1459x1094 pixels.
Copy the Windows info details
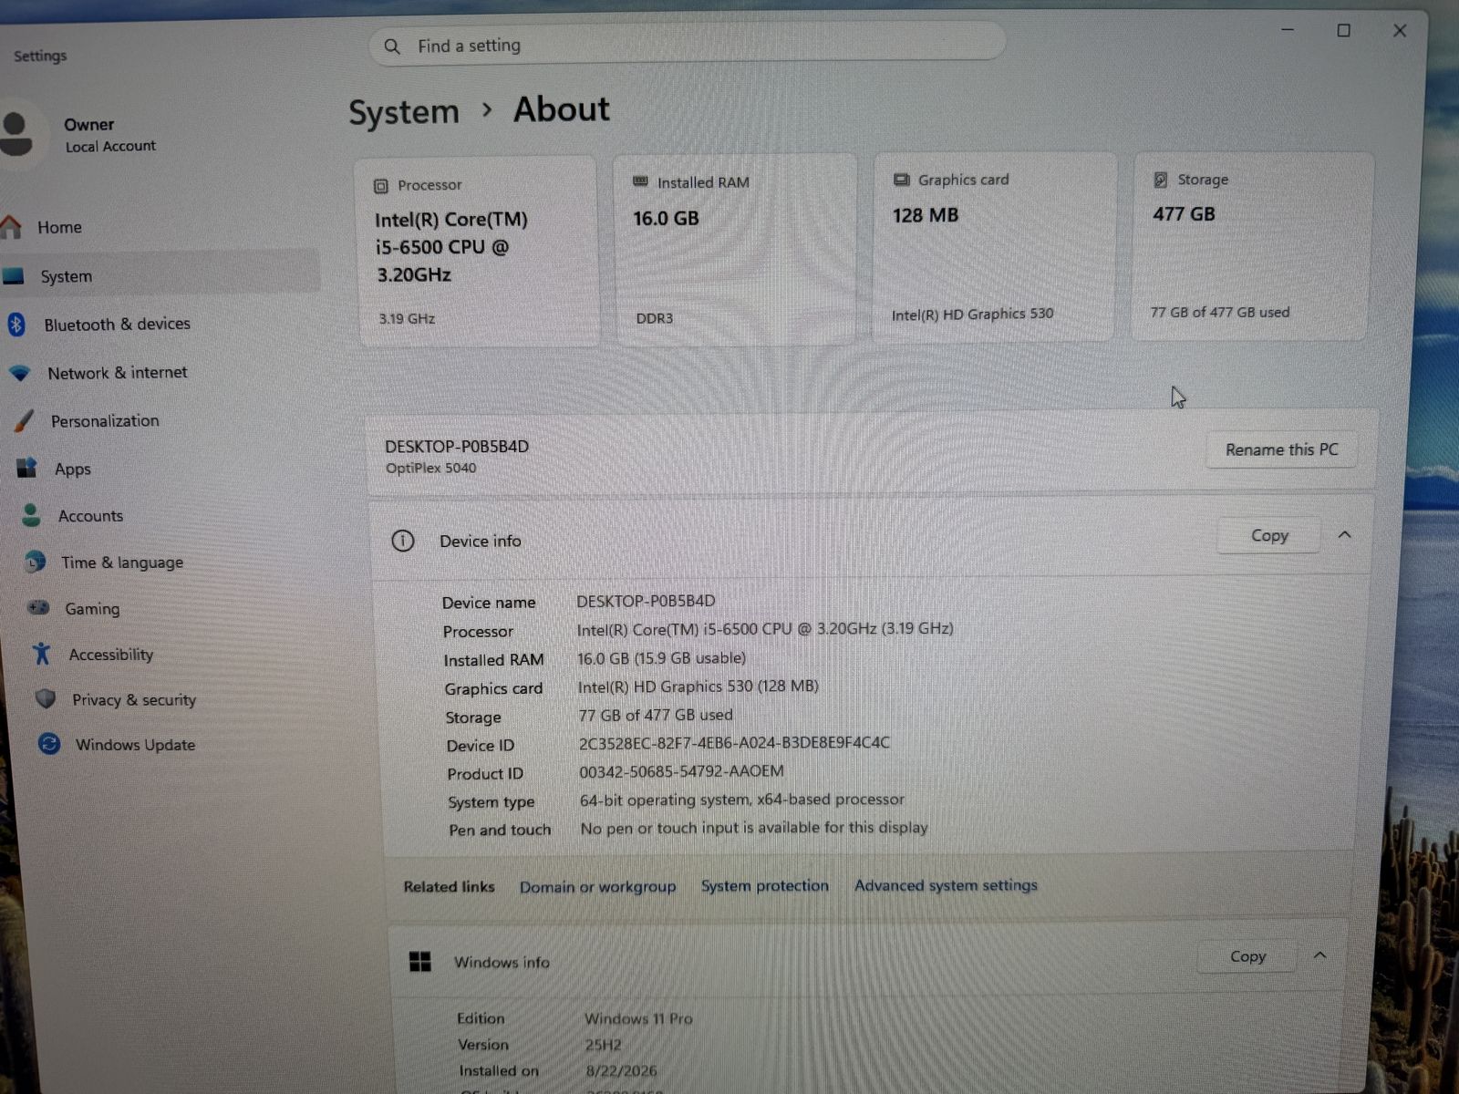click(x=1247, y=956)
